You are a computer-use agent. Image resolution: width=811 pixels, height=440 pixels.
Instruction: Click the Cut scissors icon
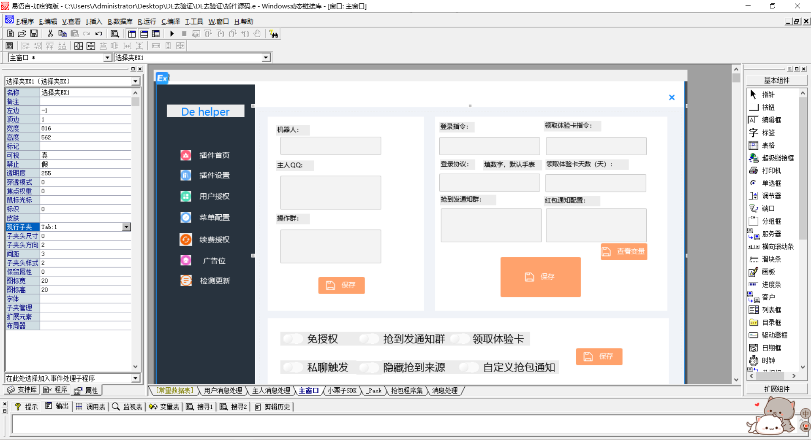[x=50, y=34]
